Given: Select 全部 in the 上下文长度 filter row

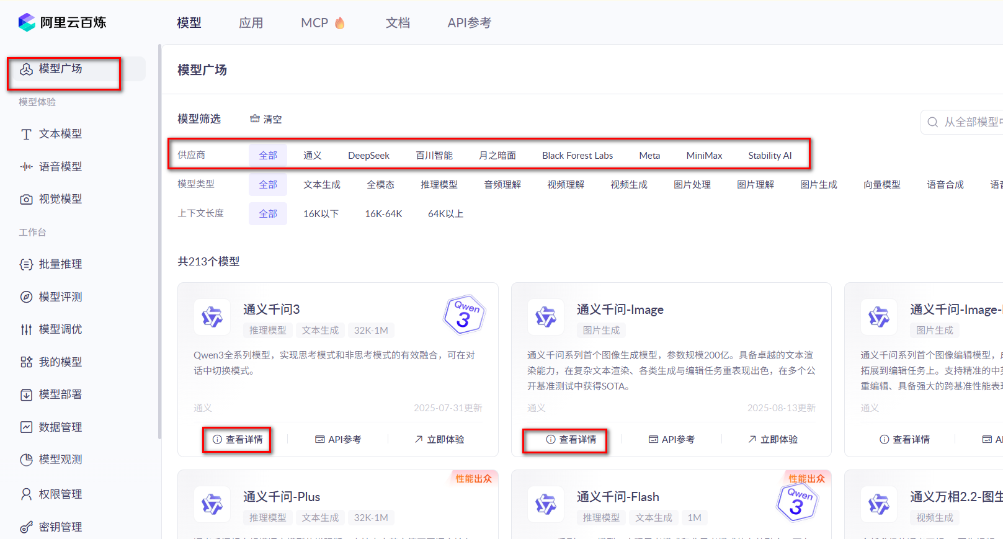Looking at the screenshot, I should pos(268,213).
